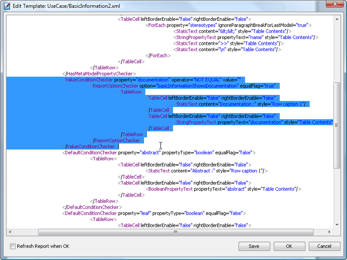Screen dimensions: 347x260
Task: Close the Edit Template dialog
Action: [x=335, y=4]
